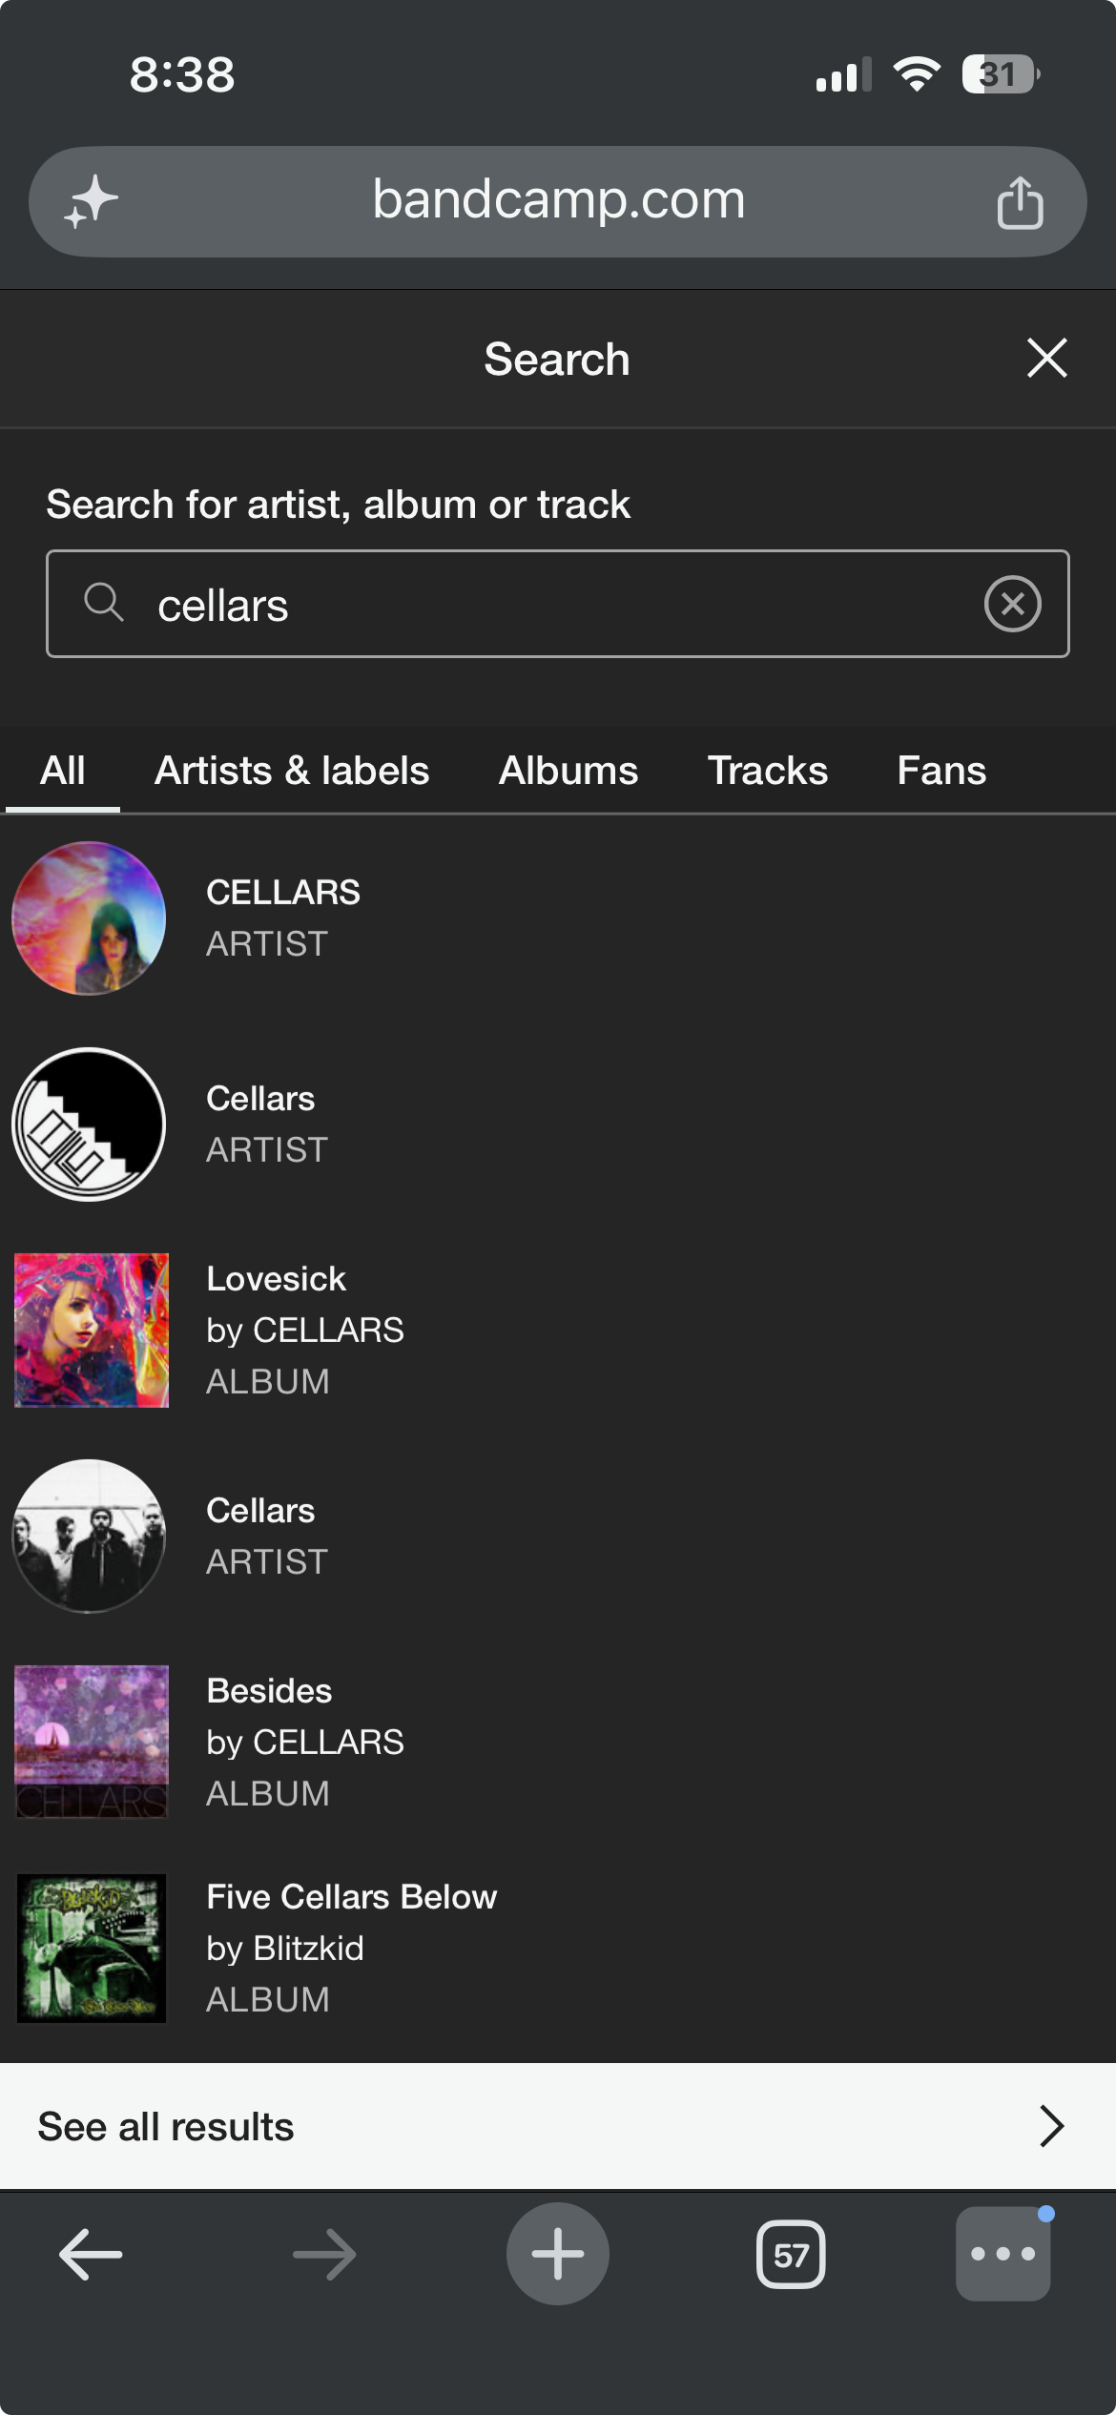Go back with the browser back arrow

point(91,2255)
